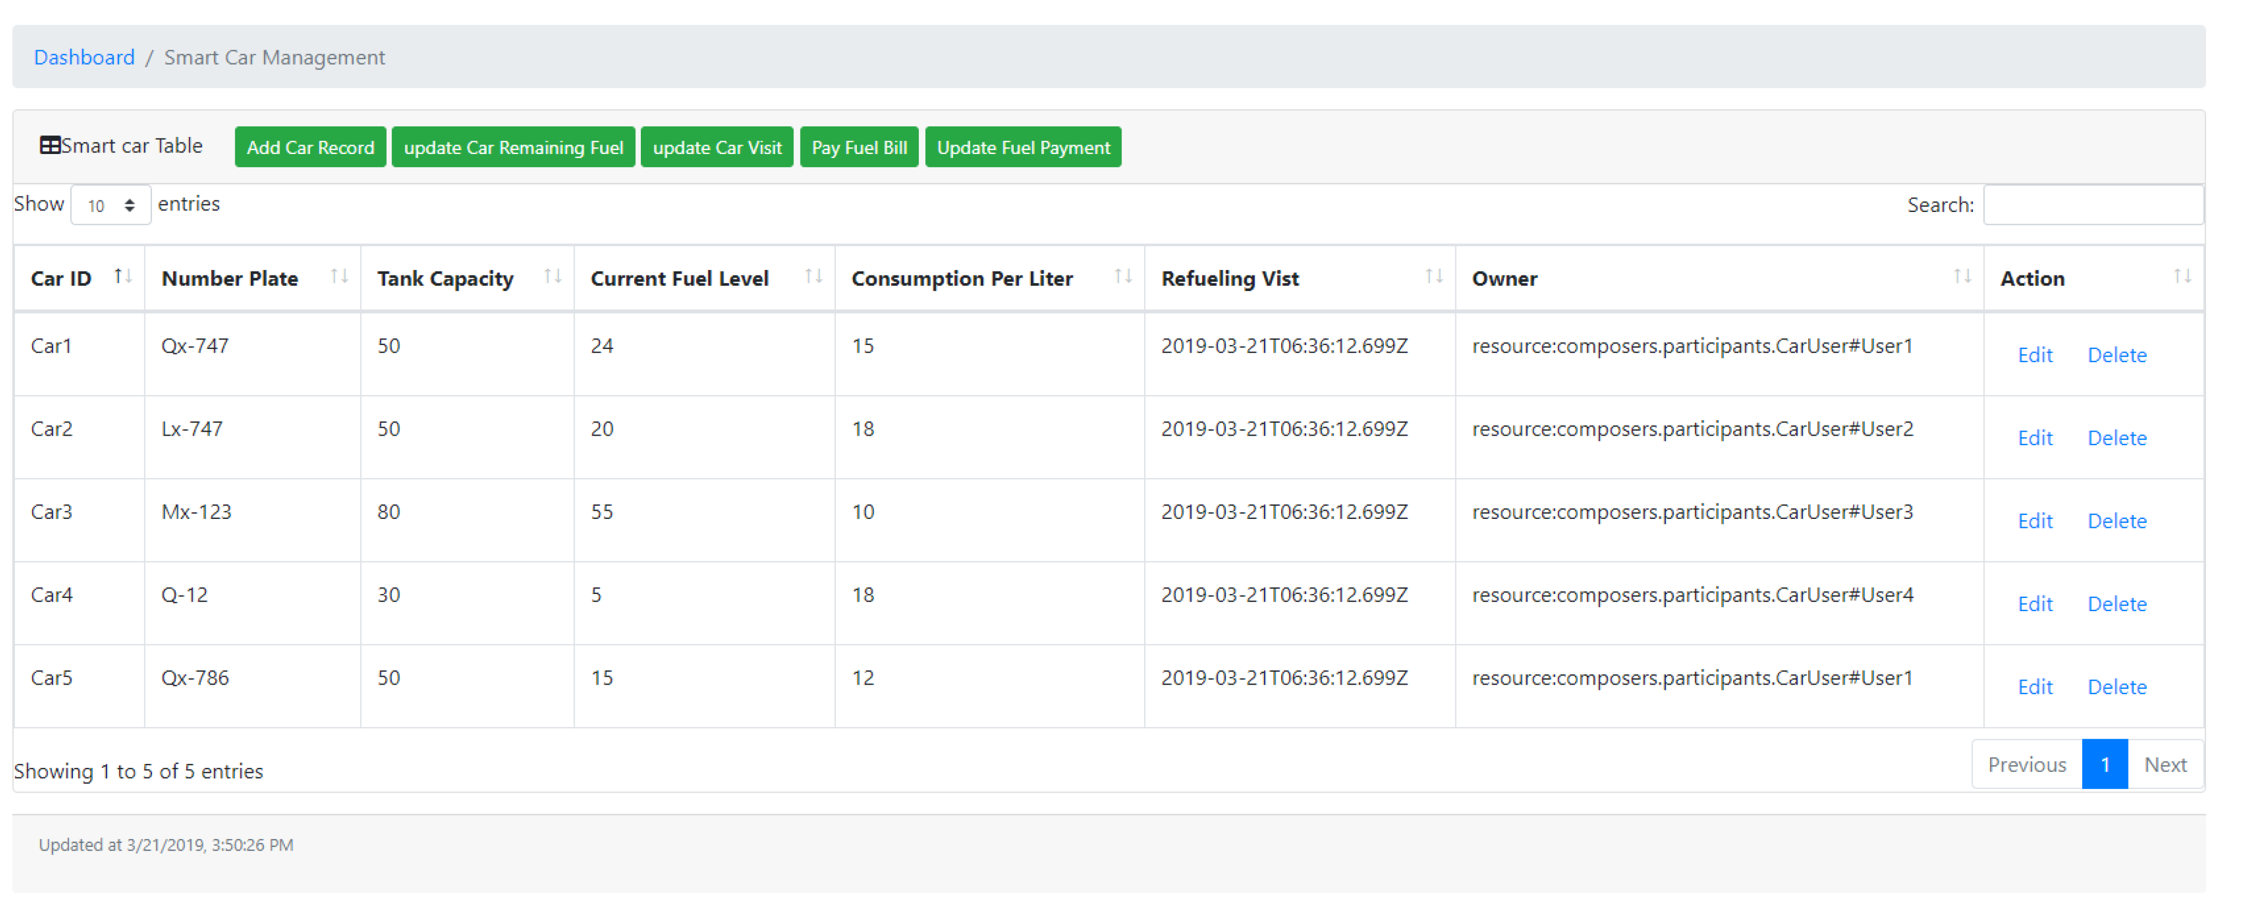Edit the Car1 record
Screen dimensions: 2243x912
[2034, 355]
